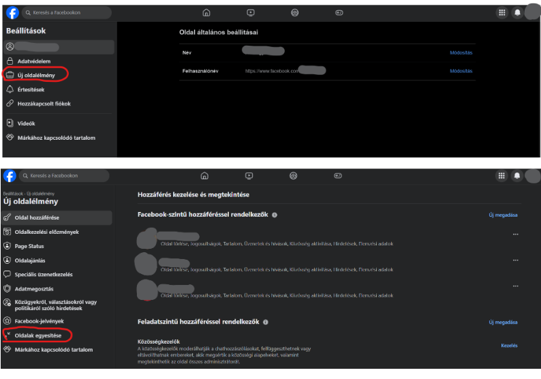The height and width of the screenshot is (379, 541).
Task: Click first access person's avatar
Action: click(x=147, y=239)
